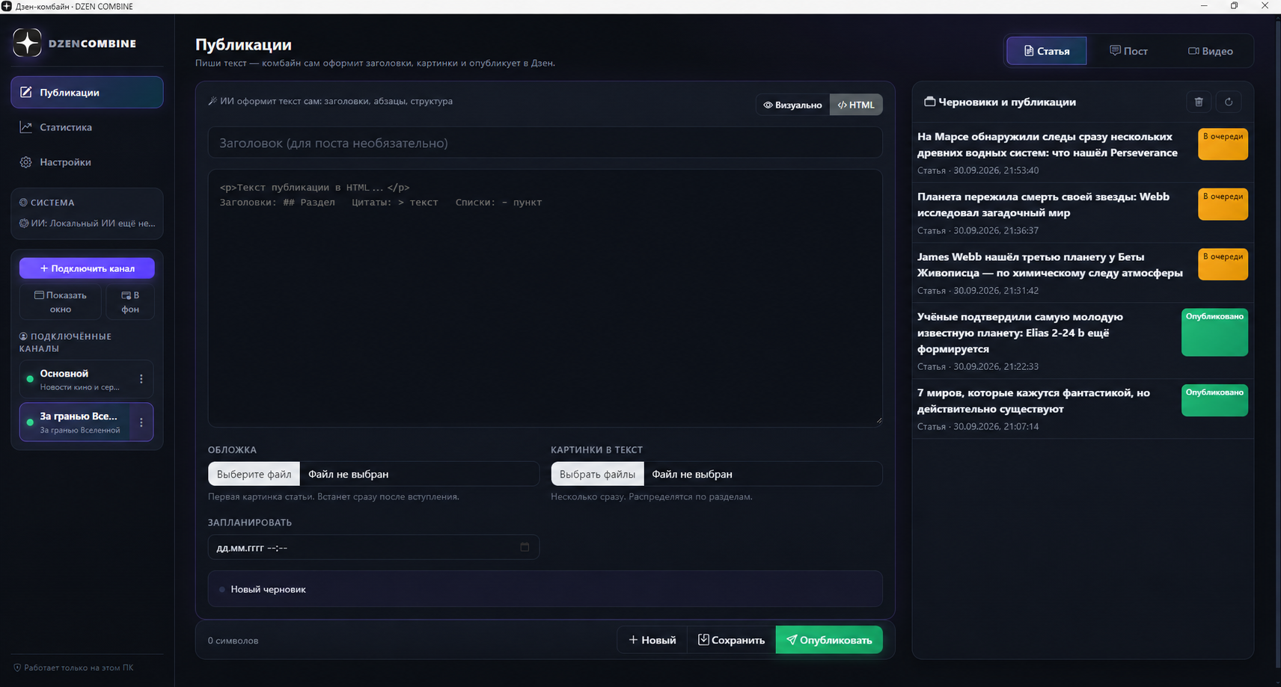Click Выберите файл for the cover image
Viewport: 1281px width, 687px height.
[254, 474]
